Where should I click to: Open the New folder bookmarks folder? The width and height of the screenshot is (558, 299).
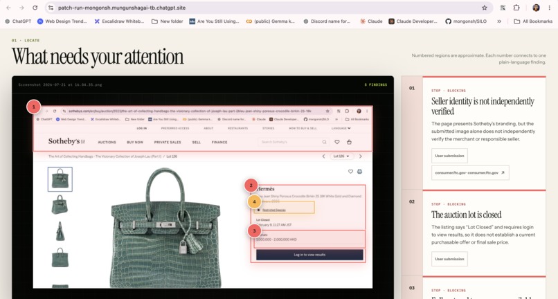point(168,21)
